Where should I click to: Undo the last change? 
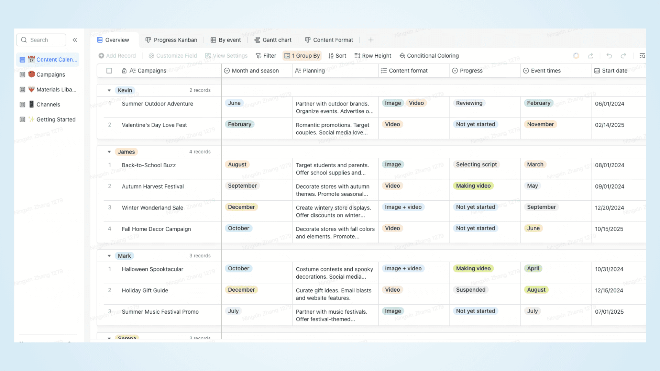pyautogui.click(x=609, y=56)
